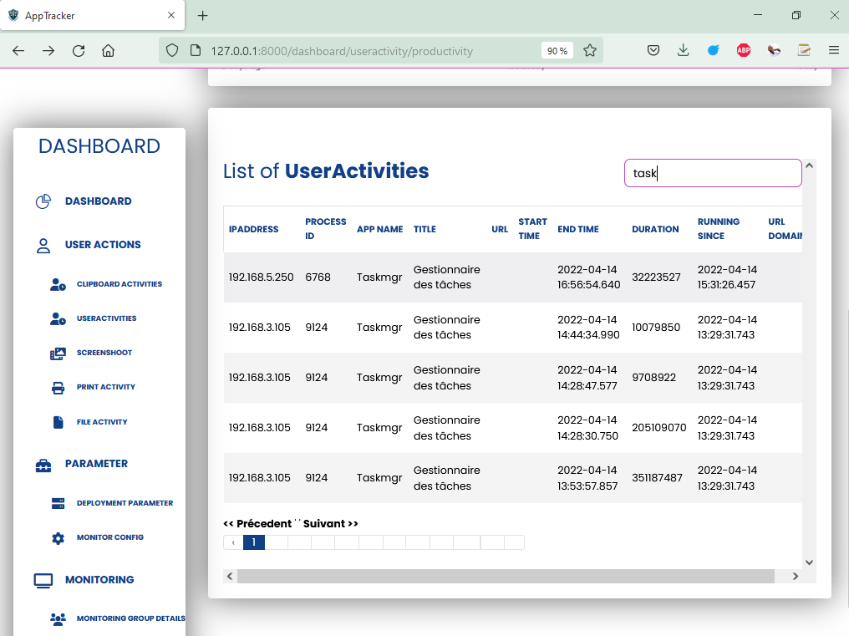Open Monitoring Group Details menu item
The height and width of the screenshot is (636, 849).
click(x=130, y=618)
